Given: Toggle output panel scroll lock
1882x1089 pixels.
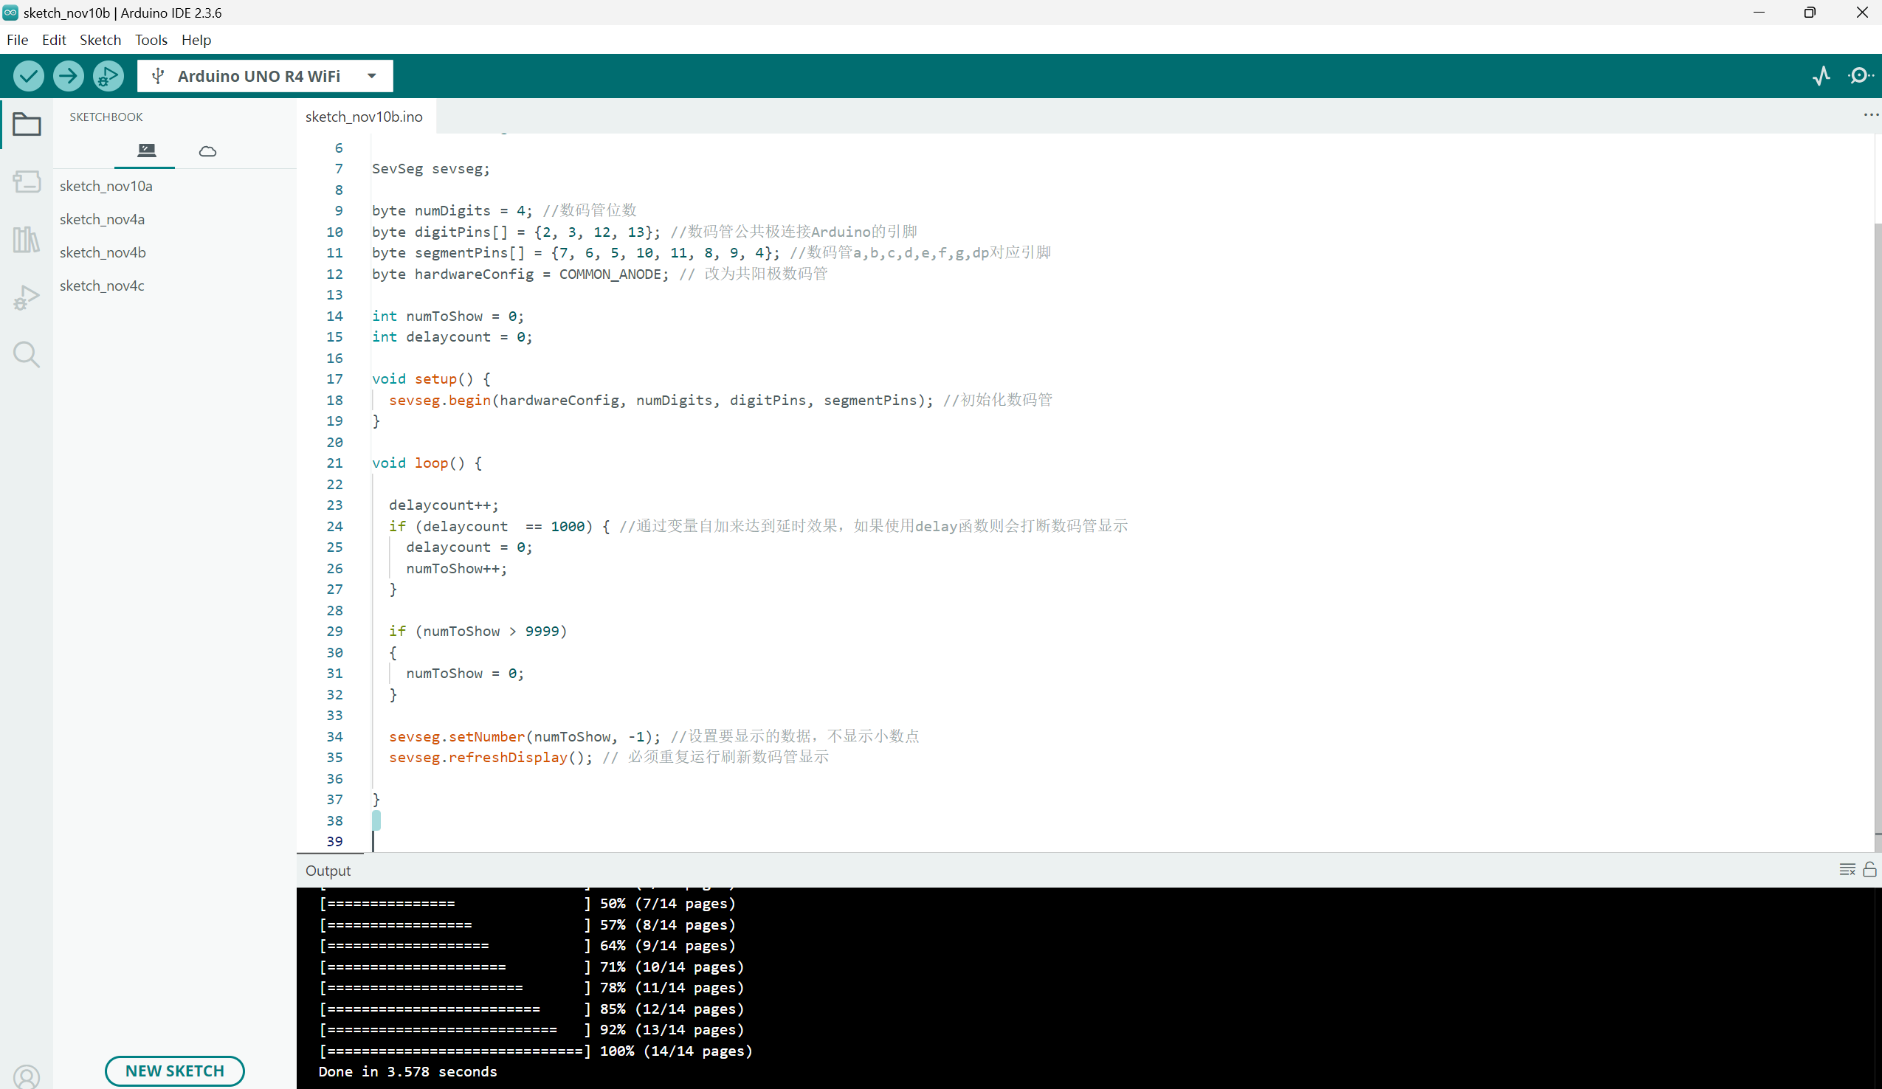Looking at the screenshot, I should click(x=1869, y=870).
